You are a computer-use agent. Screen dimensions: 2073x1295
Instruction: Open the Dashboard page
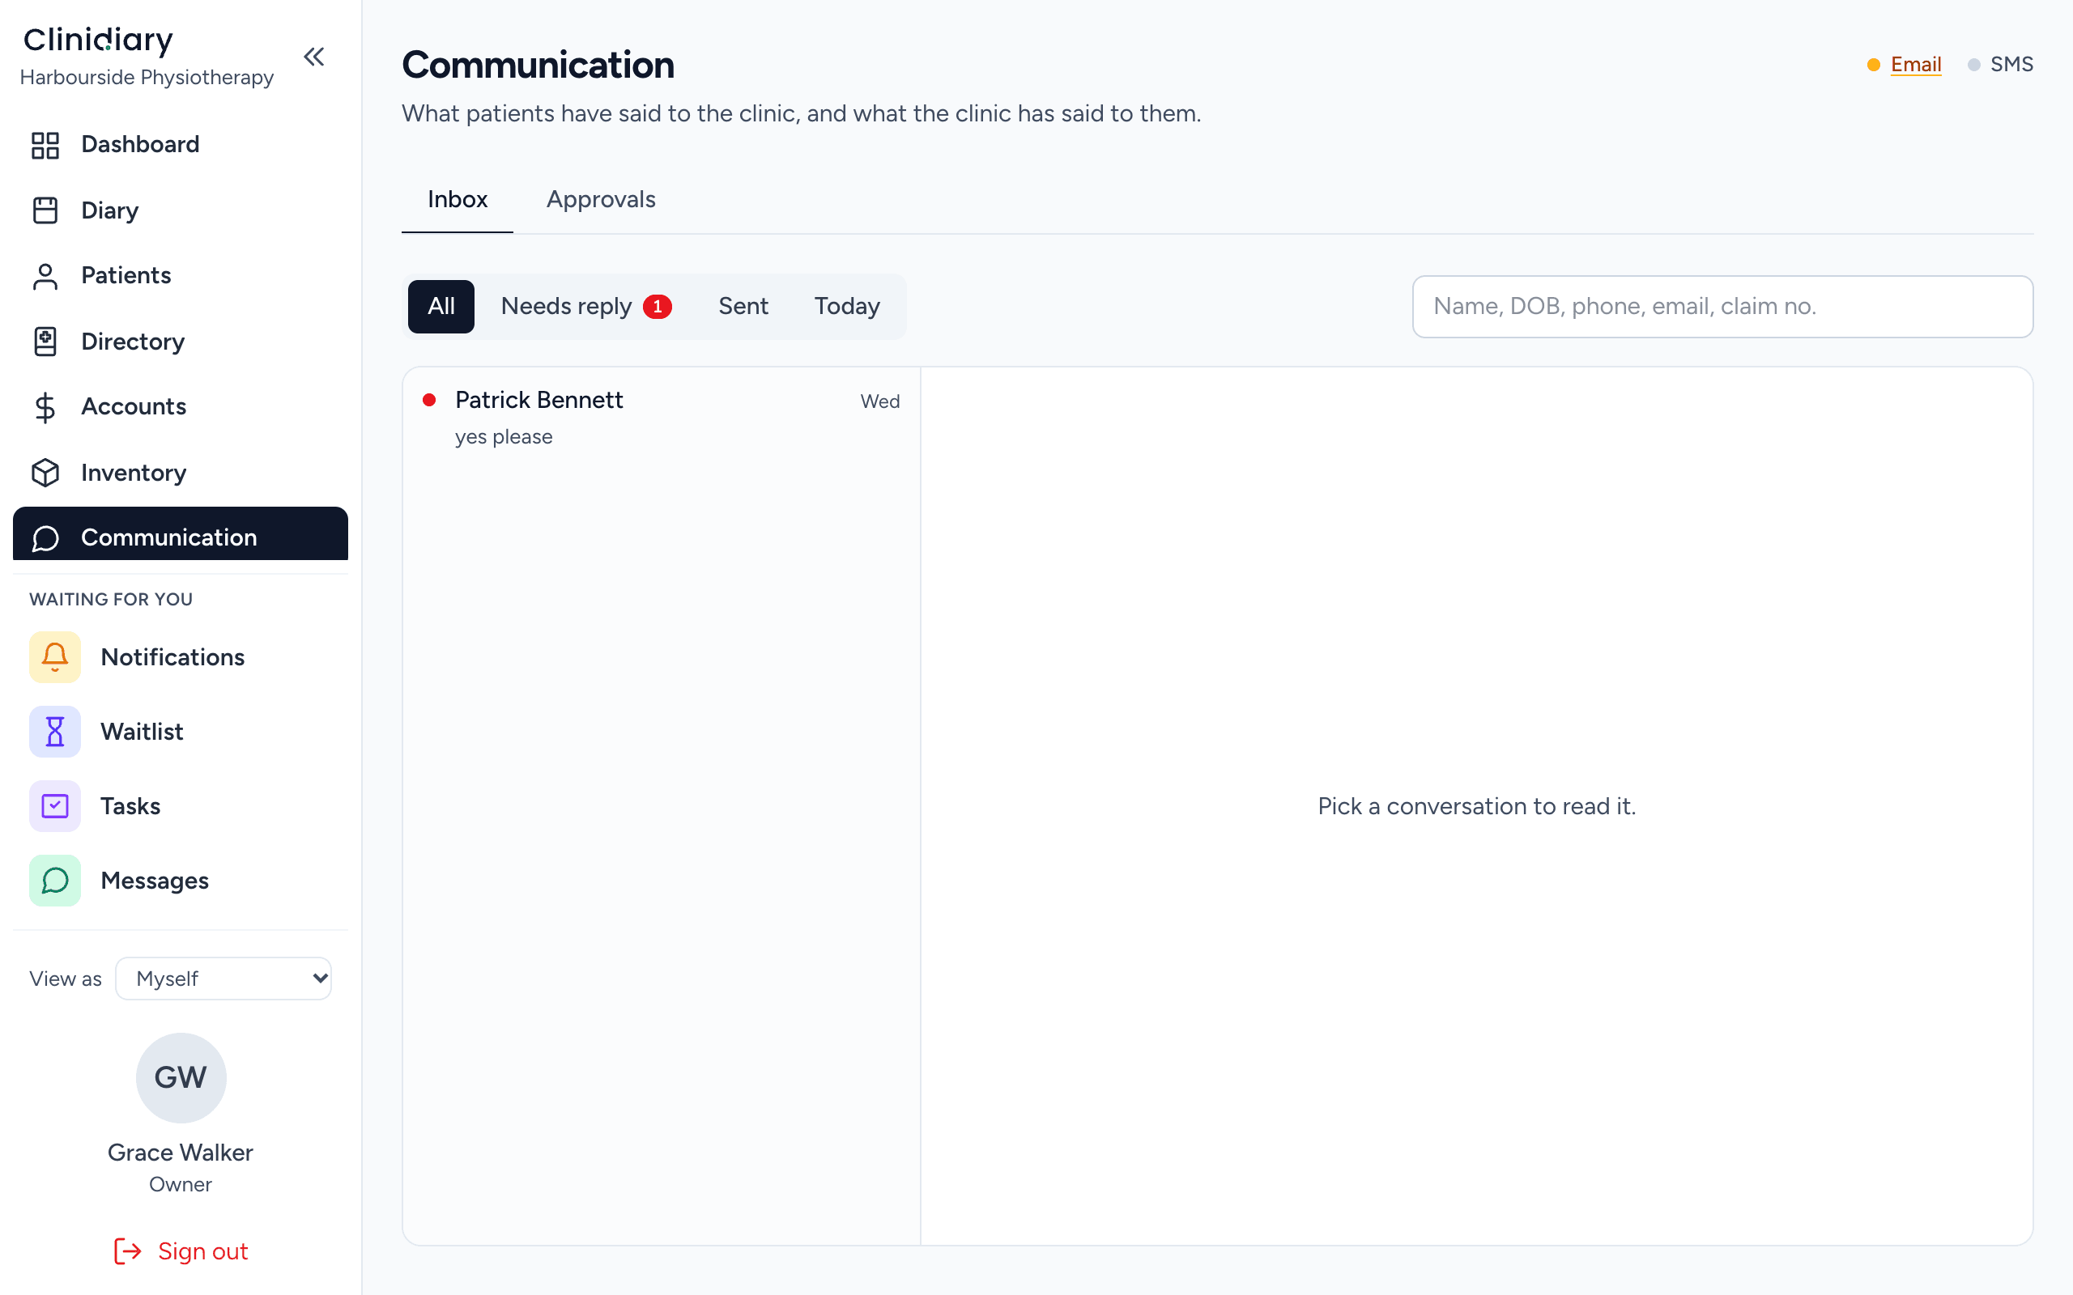(x=180, y=145)
